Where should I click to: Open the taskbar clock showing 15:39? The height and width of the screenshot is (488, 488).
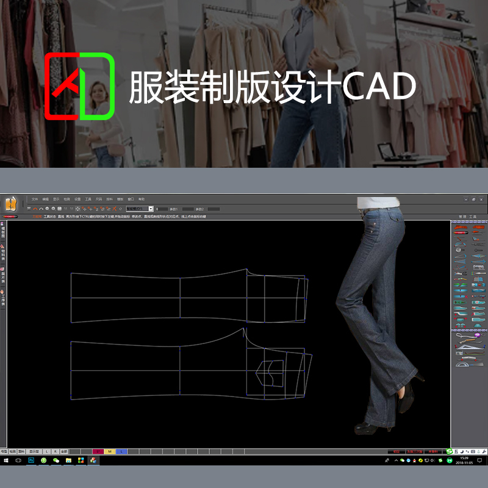tap(464, 461)
